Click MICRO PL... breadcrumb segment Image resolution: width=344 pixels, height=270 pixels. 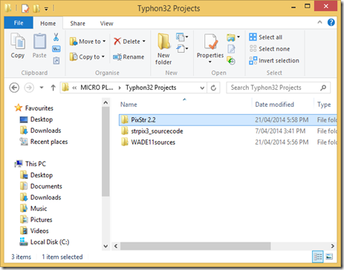point(97,88)
